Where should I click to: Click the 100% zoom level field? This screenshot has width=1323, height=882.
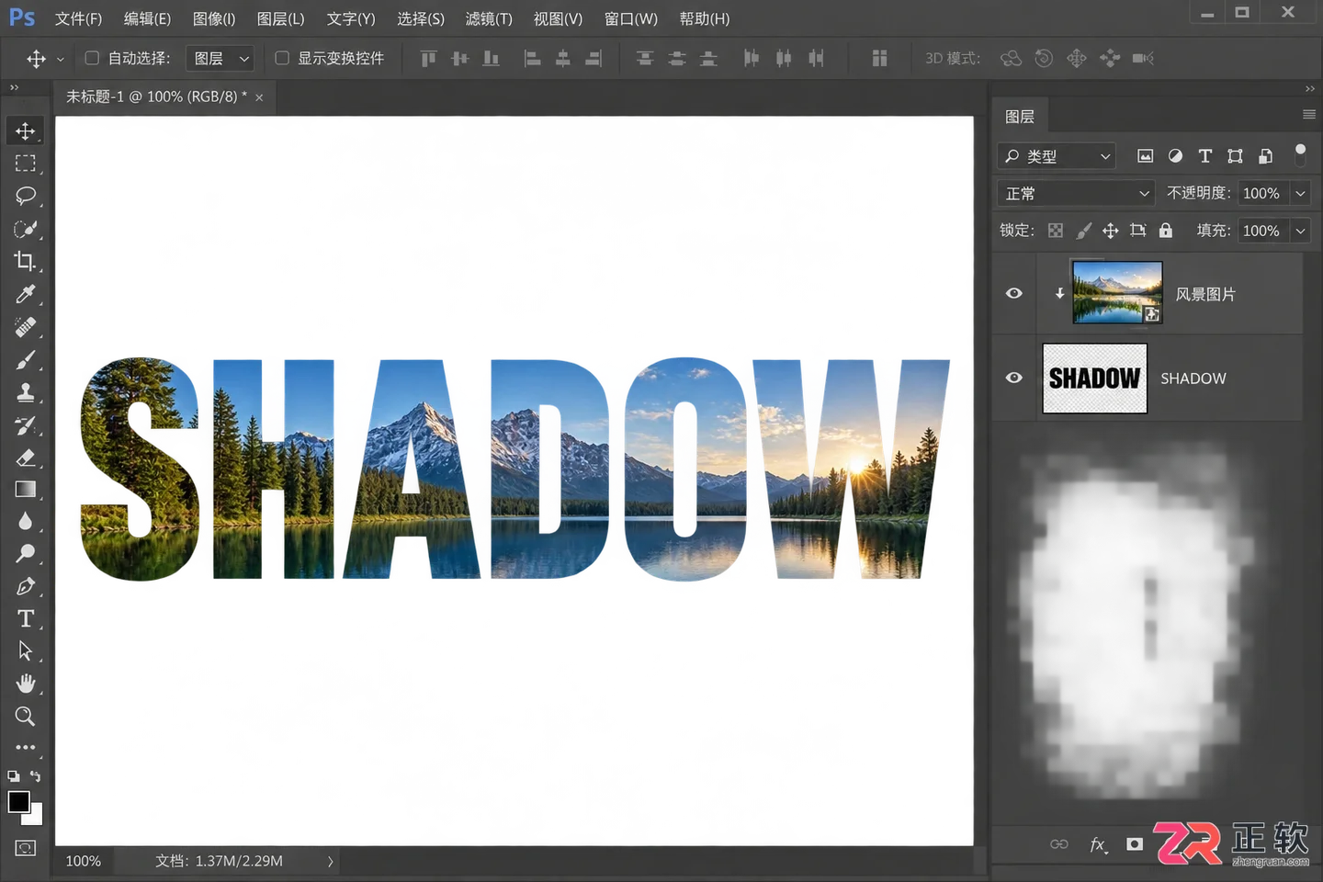tap(84, 862)
